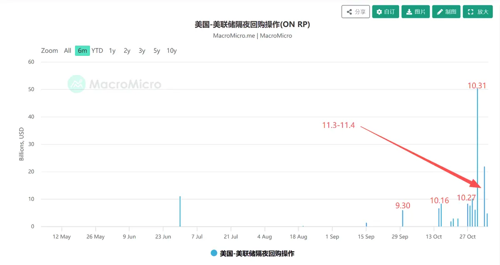Image resolution: width=500 pixels, height=265 pixels.
Task: Click the Billions, USD axis title
Action: pos(21,144)
